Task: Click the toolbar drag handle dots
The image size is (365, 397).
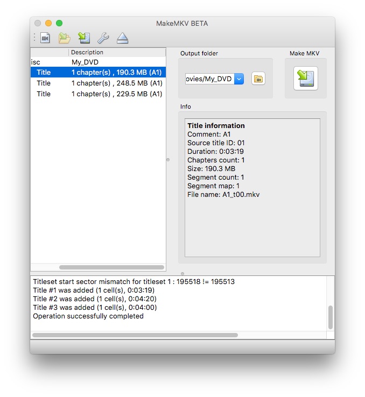Action: click(x=34, y=38)
